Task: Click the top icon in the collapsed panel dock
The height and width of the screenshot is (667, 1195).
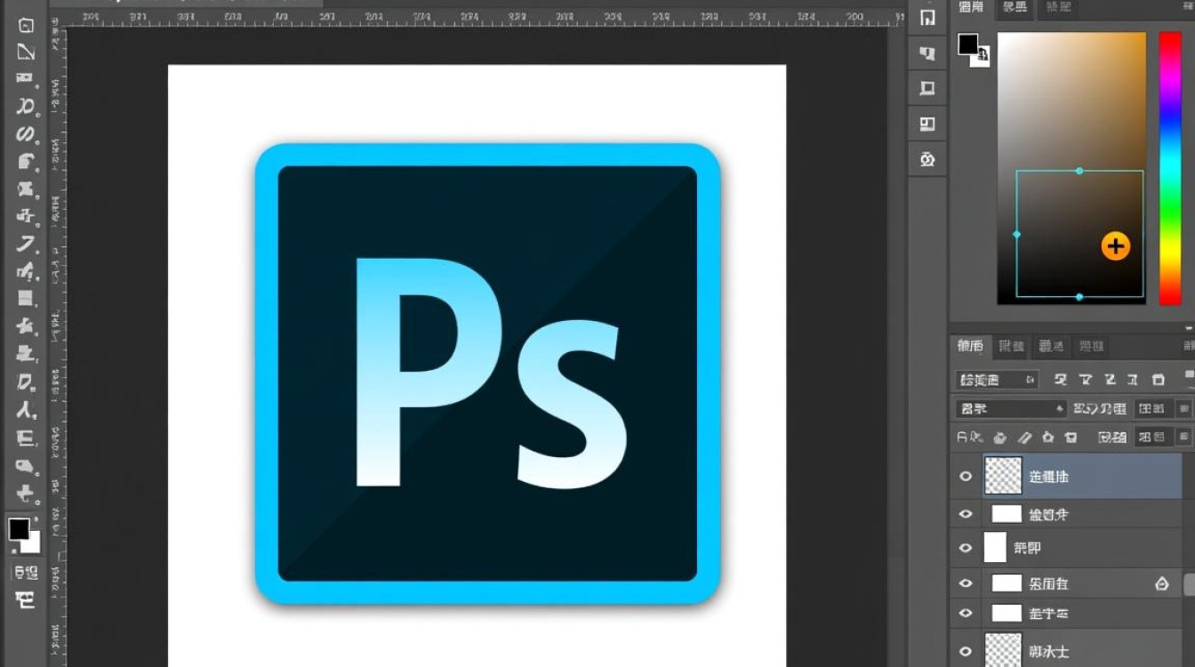Action: pyautogui.click(x=927, y=18)
